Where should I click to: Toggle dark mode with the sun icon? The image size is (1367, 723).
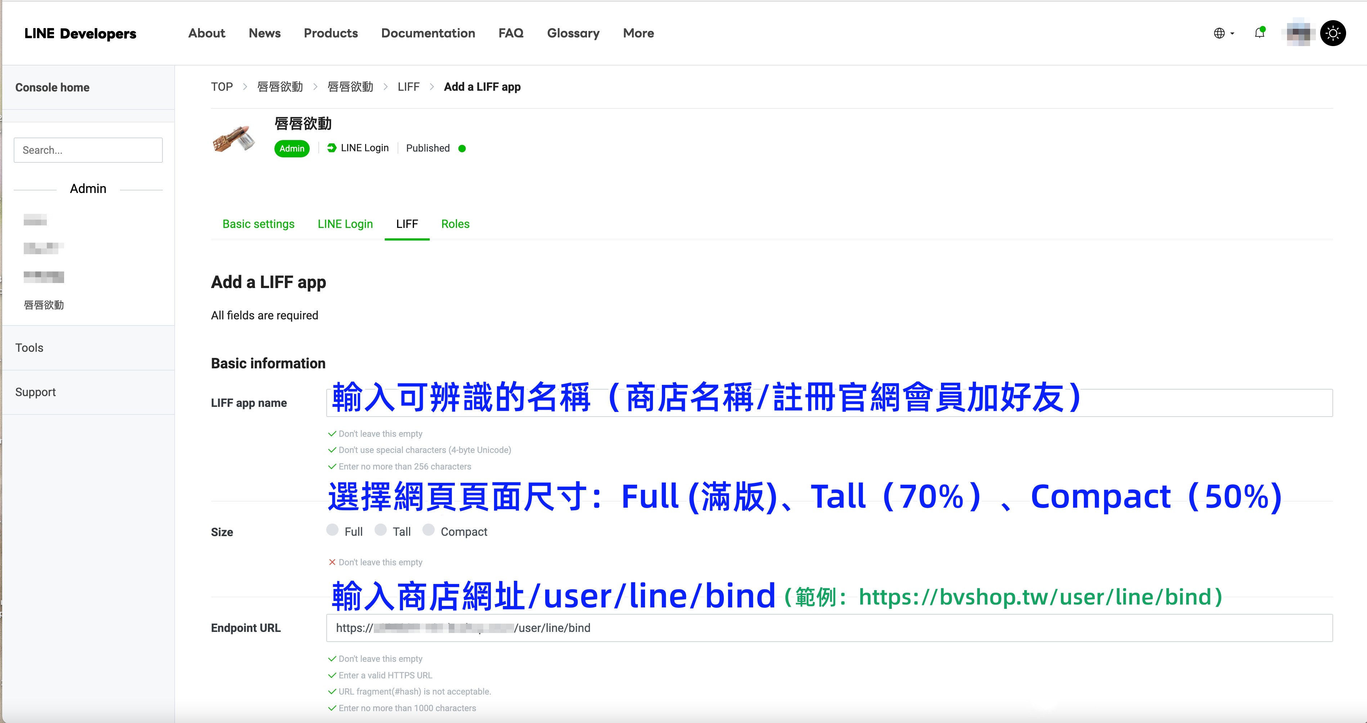click(1333, 33)
